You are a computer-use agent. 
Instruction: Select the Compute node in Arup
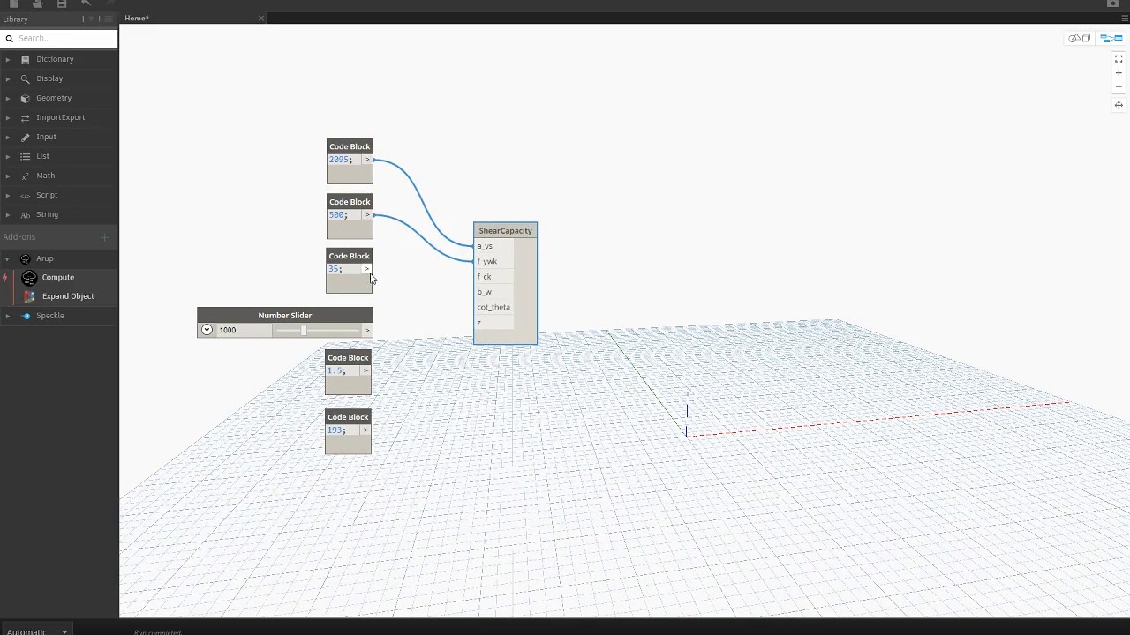59,277
